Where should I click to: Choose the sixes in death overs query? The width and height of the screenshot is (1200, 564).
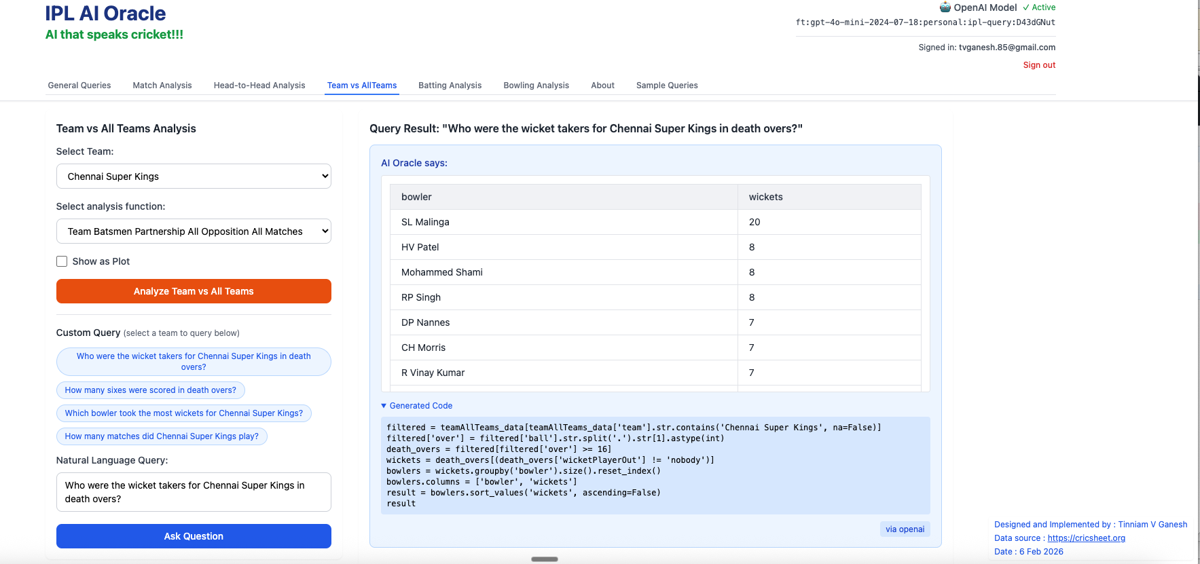click(x=150, y=390)
